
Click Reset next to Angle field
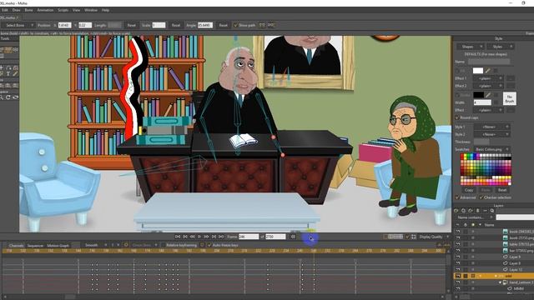223,25
